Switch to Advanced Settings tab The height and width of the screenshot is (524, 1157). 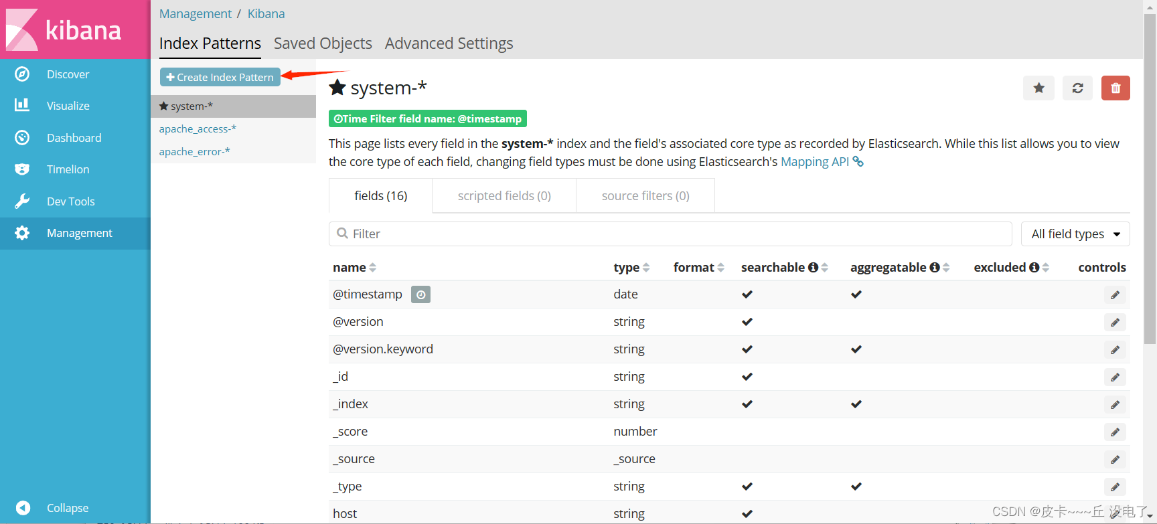[449, 43]
